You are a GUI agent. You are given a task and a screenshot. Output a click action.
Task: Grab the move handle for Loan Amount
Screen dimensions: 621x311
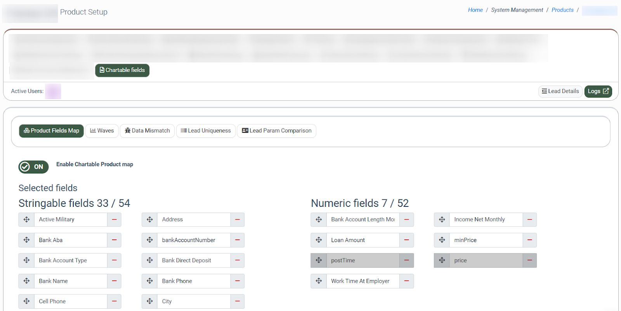tap(319, 240)
